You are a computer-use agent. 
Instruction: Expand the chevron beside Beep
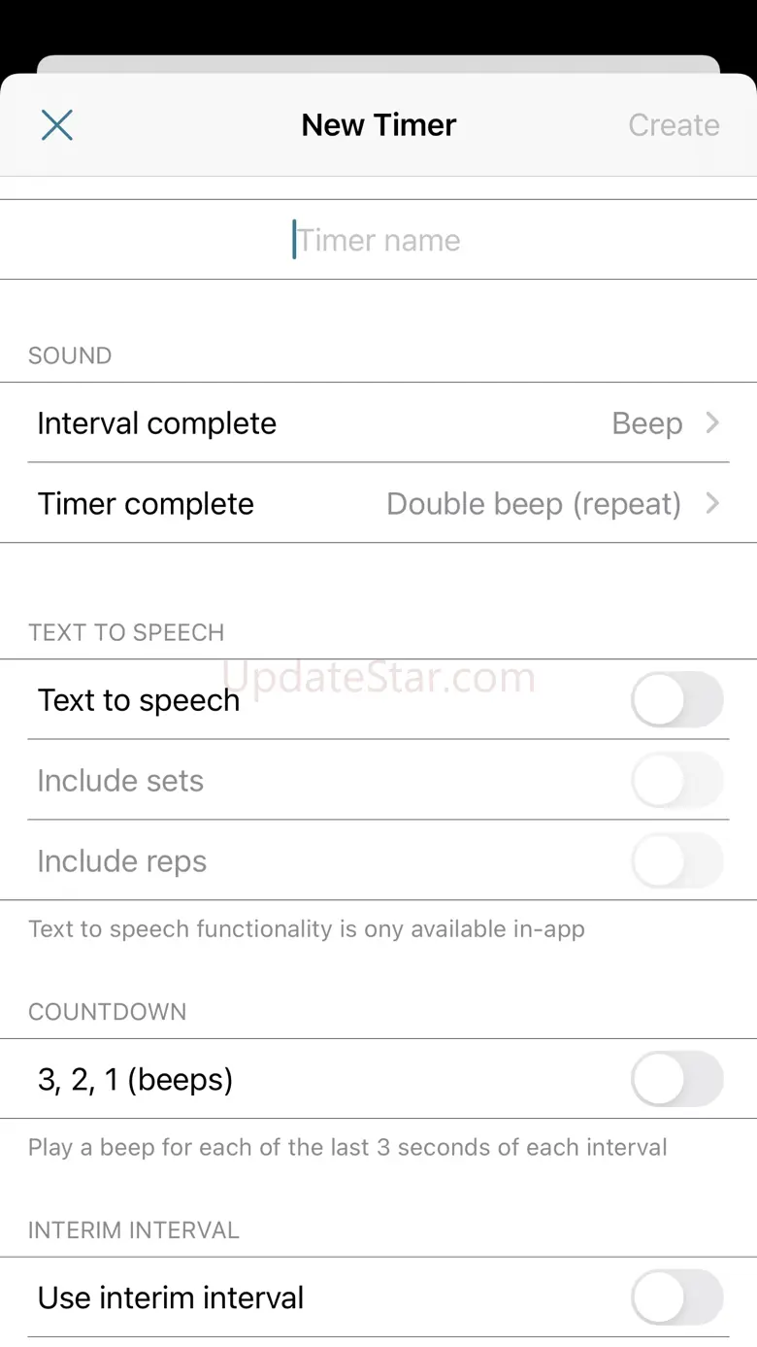[x=712, y=423]
